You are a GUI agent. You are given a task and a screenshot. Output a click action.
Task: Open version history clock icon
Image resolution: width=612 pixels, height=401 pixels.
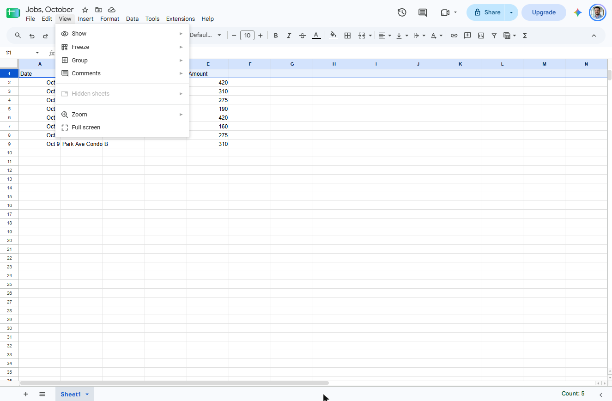click(x=402, y=12)
